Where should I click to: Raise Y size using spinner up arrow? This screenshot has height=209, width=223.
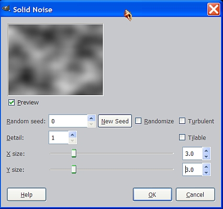[206, 167]
